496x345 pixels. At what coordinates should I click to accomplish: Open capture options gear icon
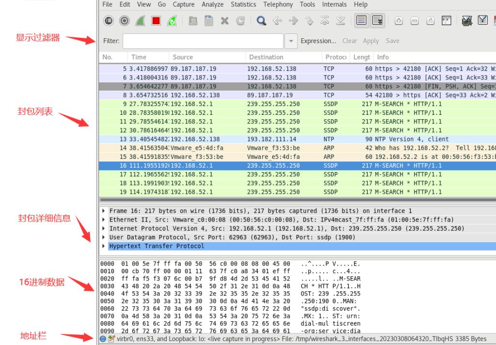click(x=124, y=21)
